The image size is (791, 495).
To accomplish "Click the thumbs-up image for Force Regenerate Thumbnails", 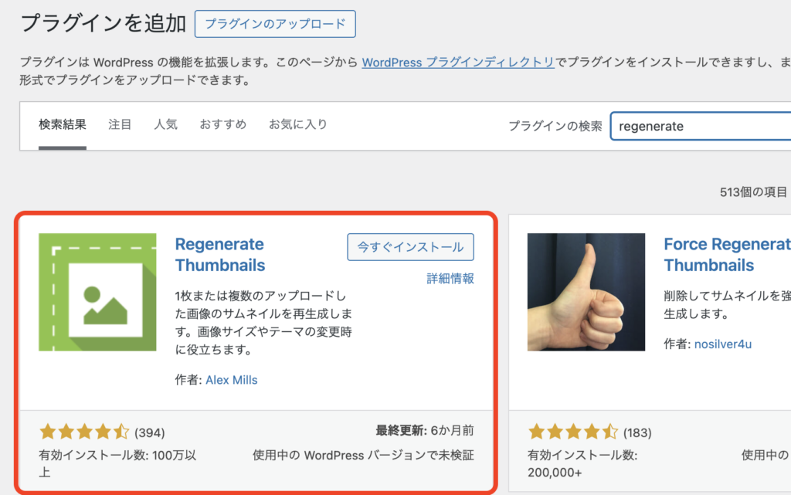I will (x=586, y=292).
